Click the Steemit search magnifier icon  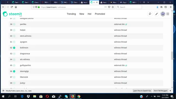[x=150, y=14]
